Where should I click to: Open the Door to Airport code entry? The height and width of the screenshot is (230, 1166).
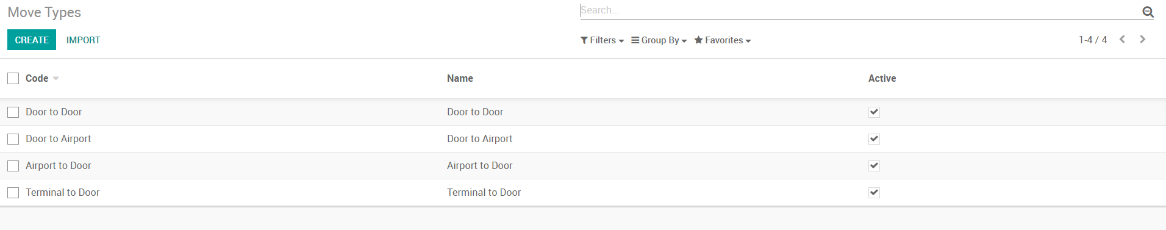point(58,139)
